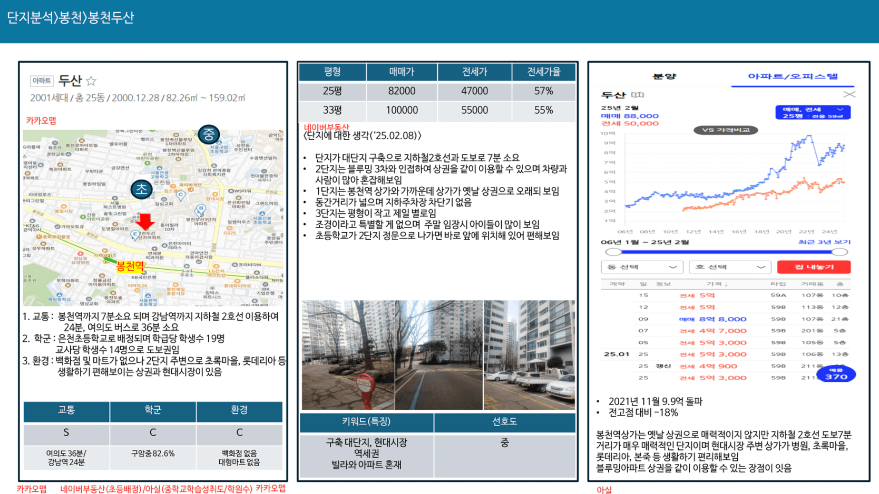Click the 봉천역 station label on the map
This screenshot has height=494, width=879.
coord(130,266)
